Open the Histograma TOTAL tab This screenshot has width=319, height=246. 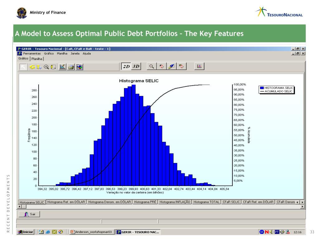(x=206, y=202)
